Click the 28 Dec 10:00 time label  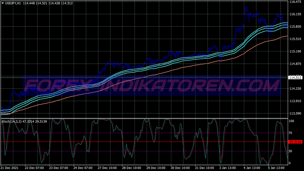coord(132,168)
